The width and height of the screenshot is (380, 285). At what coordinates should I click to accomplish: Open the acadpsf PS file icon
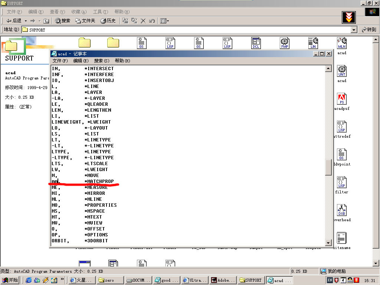(x=342, y=99)
